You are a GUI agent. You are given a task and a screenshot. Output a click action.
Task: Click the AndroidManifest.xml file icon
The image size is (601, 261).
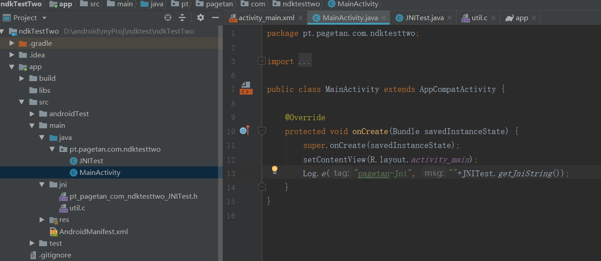click(53, 232)
